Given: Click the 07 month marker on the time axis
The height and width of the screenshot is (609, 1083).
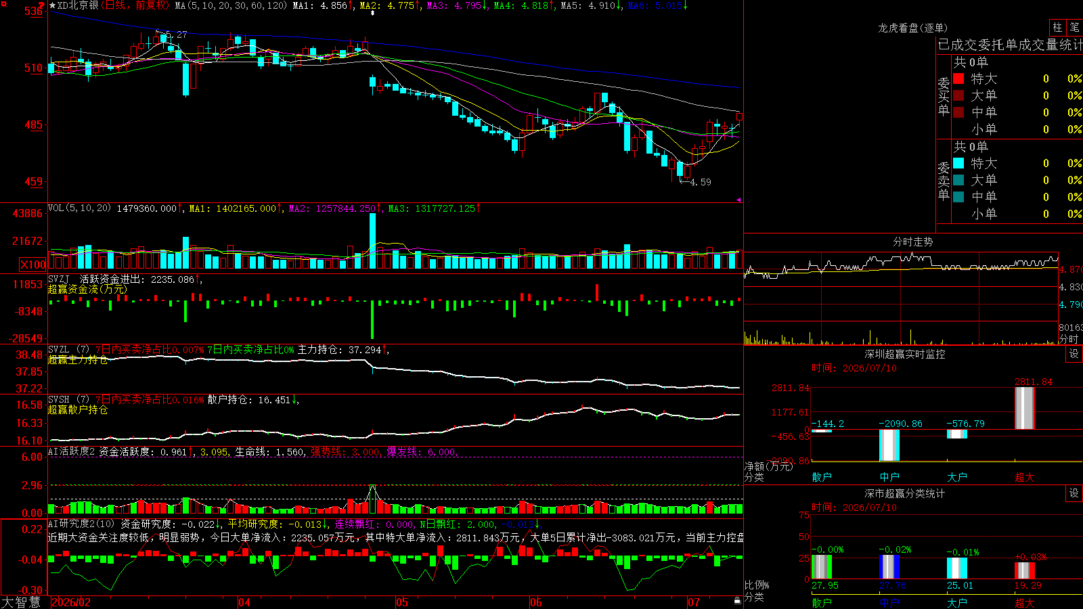Looking at the screenshot, I should click(694, 602).
